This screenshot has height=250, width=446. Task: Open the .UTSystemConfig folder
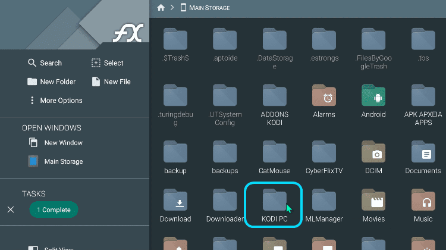point(225,105)
